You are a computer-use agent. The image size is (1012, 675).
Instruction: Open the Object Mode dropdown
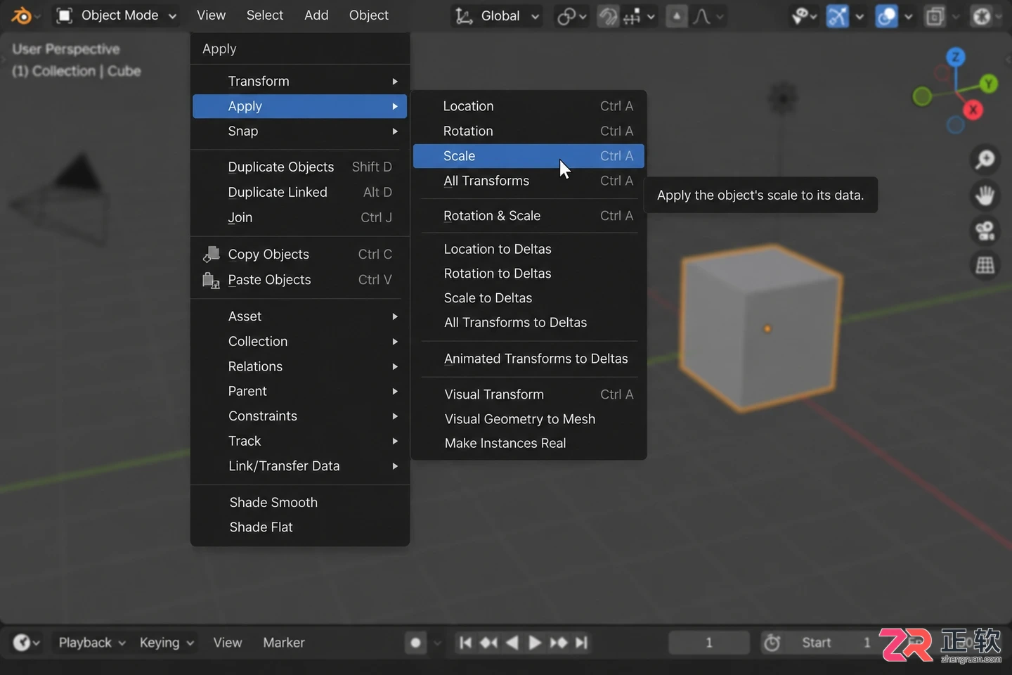click(x=117, y=15)
